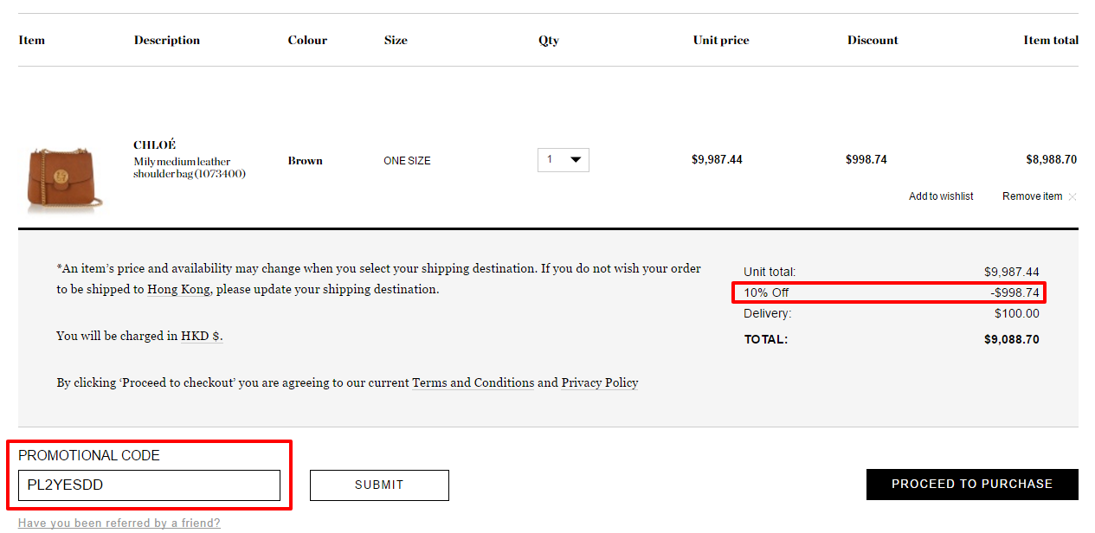Click the order total $9,088.70

pos(1012,339)
